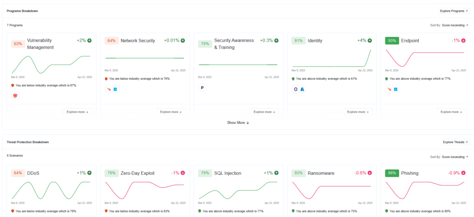Click the green check shield in SQL Injection card
Viewport: 474px width, 217px height.
(200, 211)
